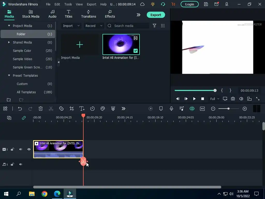This screenshot has height=199, width=265.
Task: Take a snapshot with the camera icon
Action: pyautogui.click(x=233, y=99)
